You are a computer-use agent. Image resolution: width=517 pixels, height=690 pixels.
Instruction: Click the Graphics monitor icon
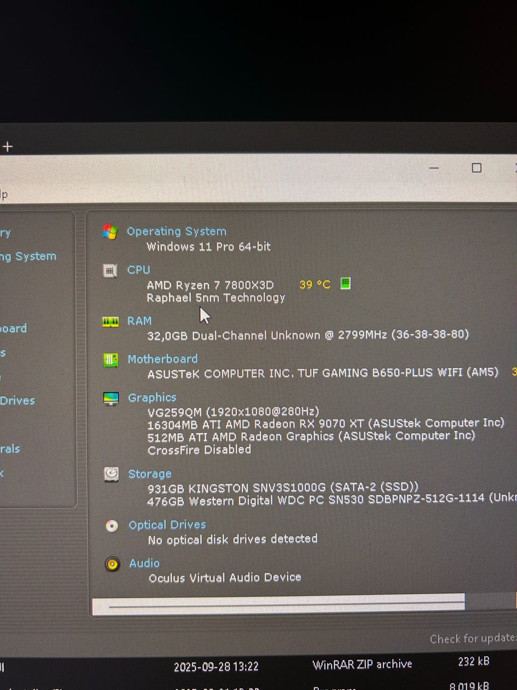pyautogui.click(x=111, y=398)
